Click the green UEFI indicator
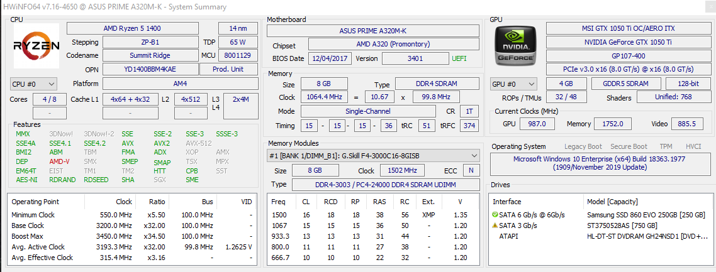The height and width of the screenshot is (272, 716). pyautogui.click(x=459, y=58)
